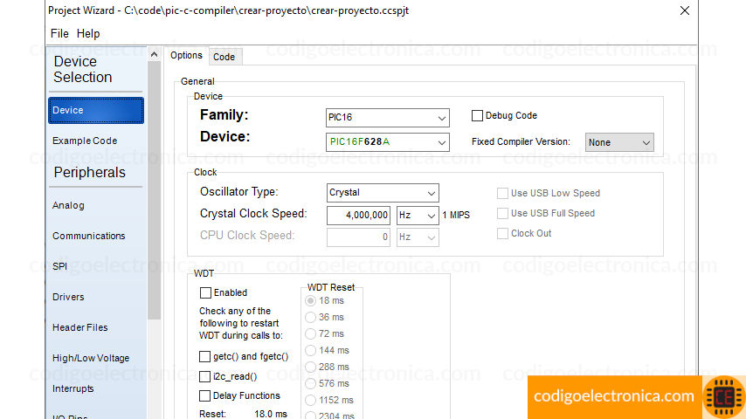Switch to the Code tab
Screen dimensions: 746x419
[224, 57]
